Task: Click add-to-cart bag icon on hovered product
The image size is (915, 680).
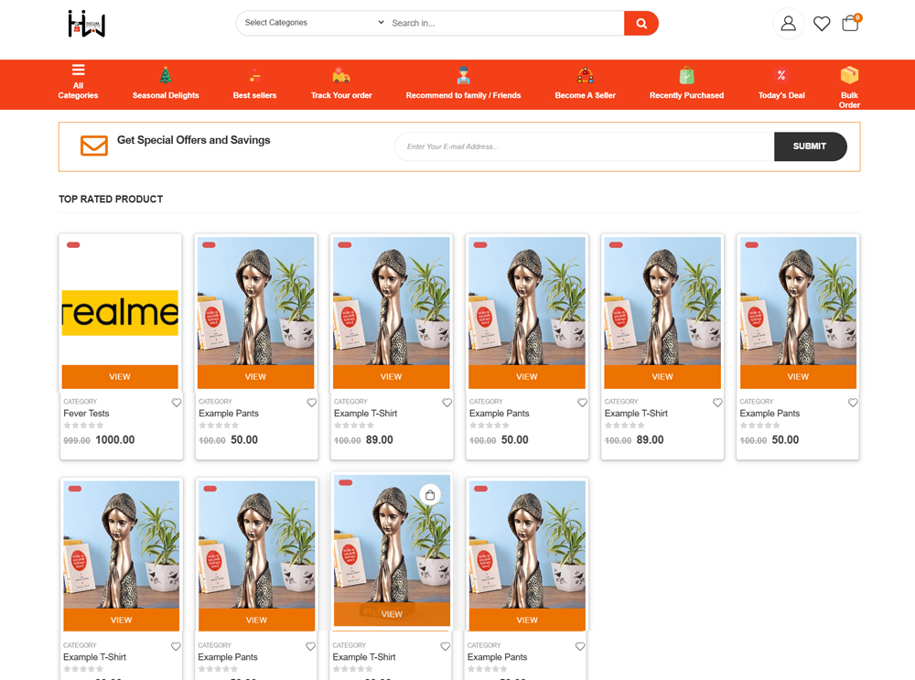Action: (x=430, y=495)
